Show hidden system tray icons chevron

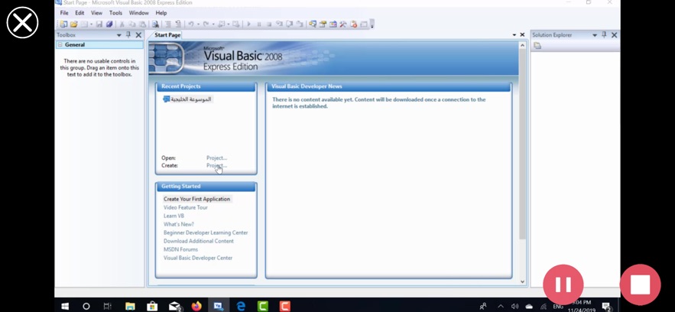(500, 307)
